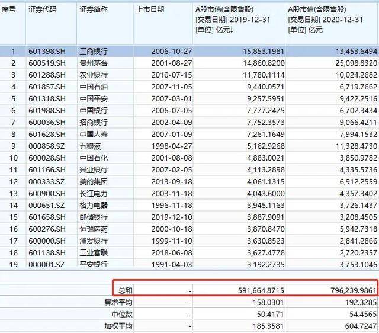379x333 pixels.
Task: Click the 中位数 summary label
Action: point(122,314)
